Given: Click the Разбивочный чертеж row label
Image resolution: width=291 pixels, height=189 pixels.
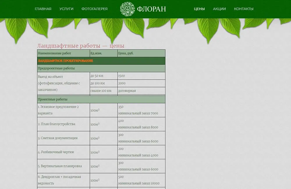Looking at the screenshot, I should tap(56, 152).
